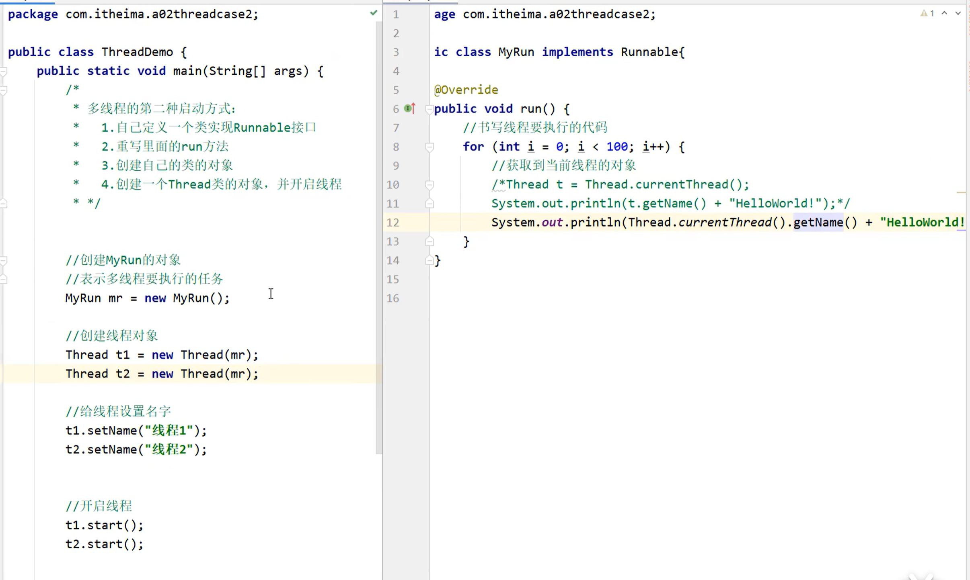Toggle a breakpoint at line number 12
The height and width of the screenshot is (580, 970).
click(393, 223)
